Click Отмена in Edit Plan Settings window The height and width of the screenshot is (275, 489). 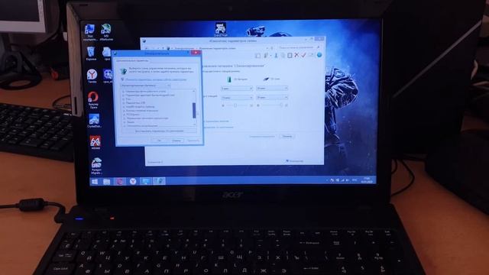(287, 136)
